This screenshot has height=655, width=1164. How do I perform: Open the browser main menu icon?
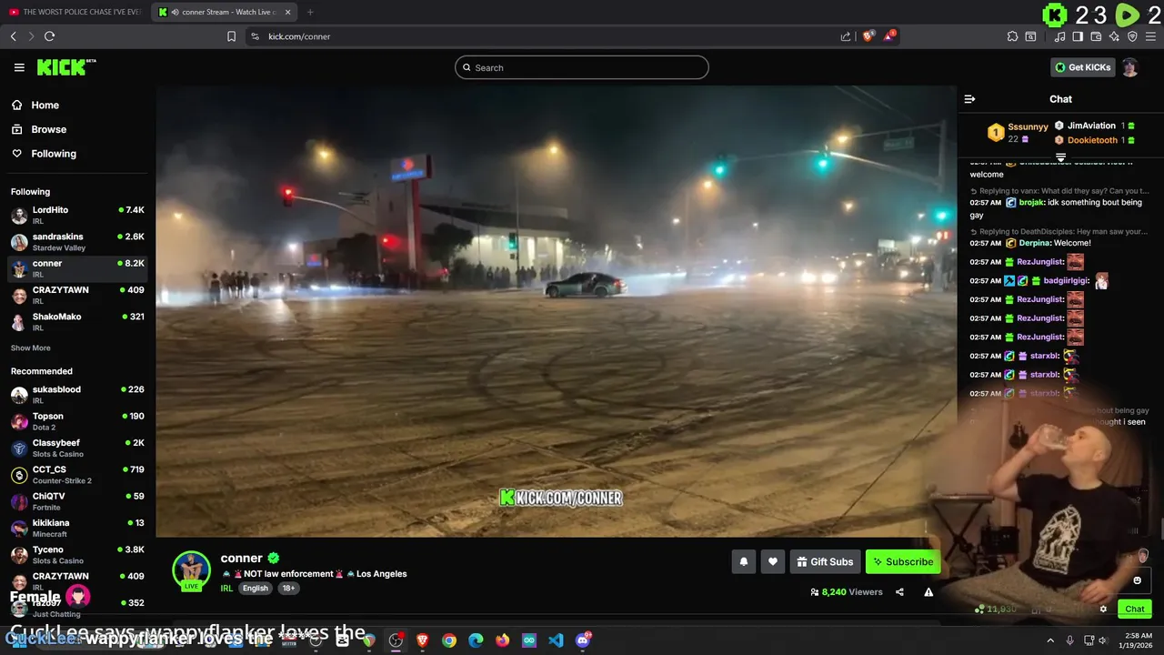point(1151,36)
